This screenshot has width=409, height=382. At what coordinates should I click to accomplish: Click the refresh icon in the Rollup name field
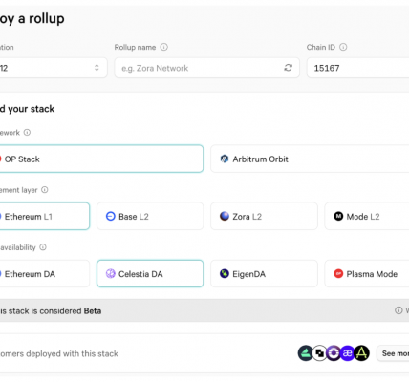pyautogui.click(x=288, y=68)
